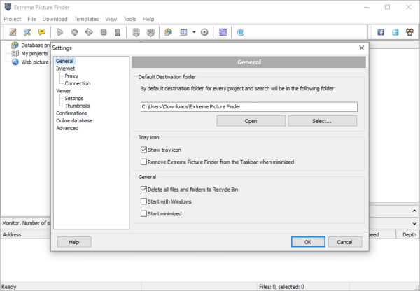Enable Start with Windows checkbox
Viewport: 420px width, 291px height.
pyautogui.click(x=143, y=201)
